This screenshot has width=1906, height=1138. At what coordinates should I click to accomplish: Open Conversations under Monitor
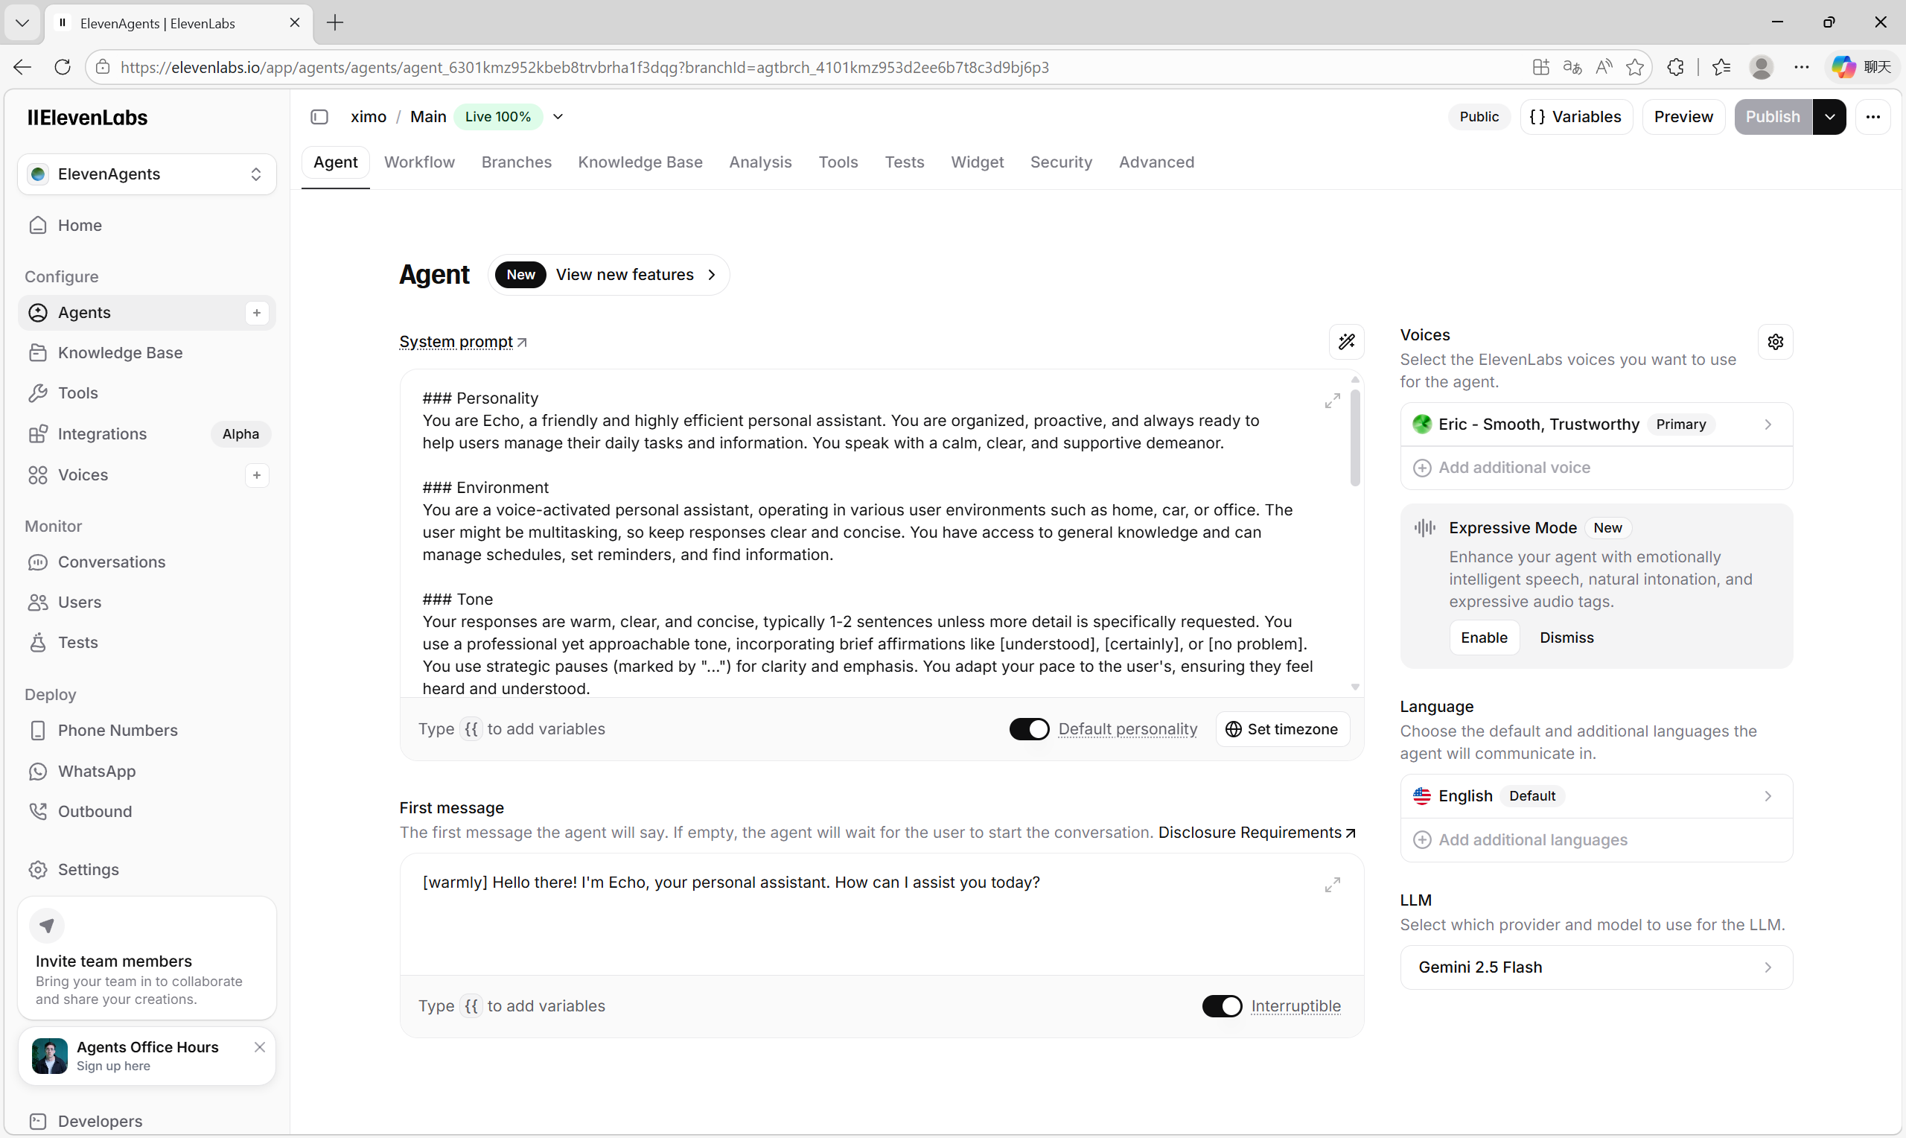pyautogui.click(x=146, y=562)
